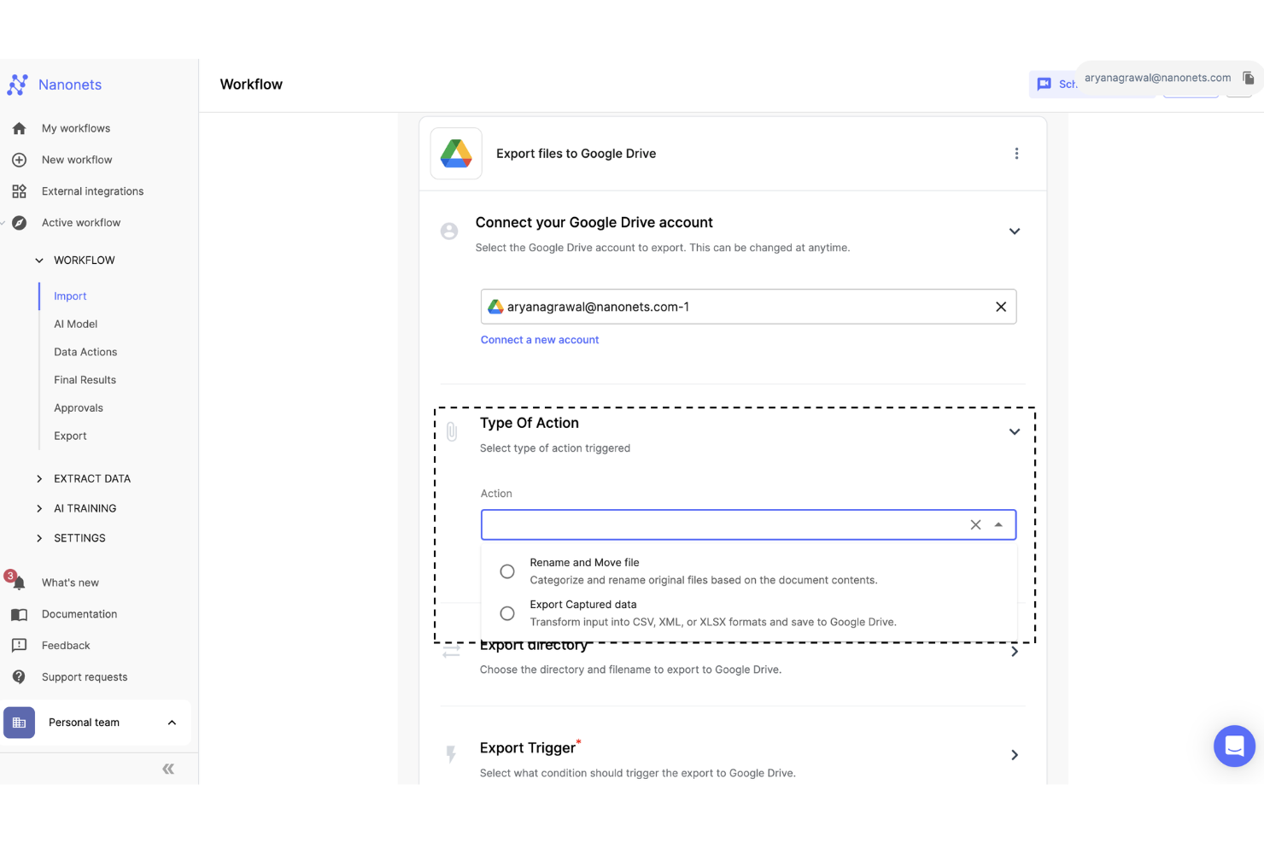1264x843 pixels.
Task: Collapse the sidebar with double-chevron icon
Action: (168, 769)
